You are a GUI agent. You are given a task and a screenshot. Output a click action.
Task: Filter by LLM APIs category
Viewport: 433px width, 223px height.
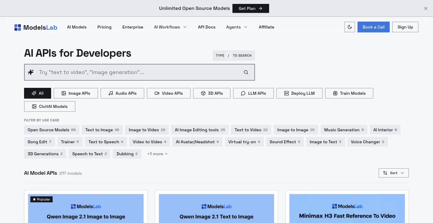pos(253,93)
